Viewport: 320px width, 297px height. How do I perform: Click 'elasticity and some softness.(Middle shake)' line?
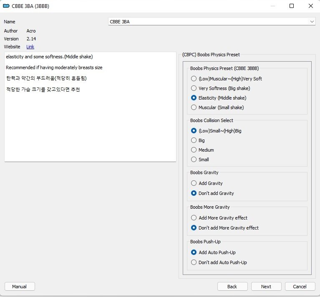49,57
